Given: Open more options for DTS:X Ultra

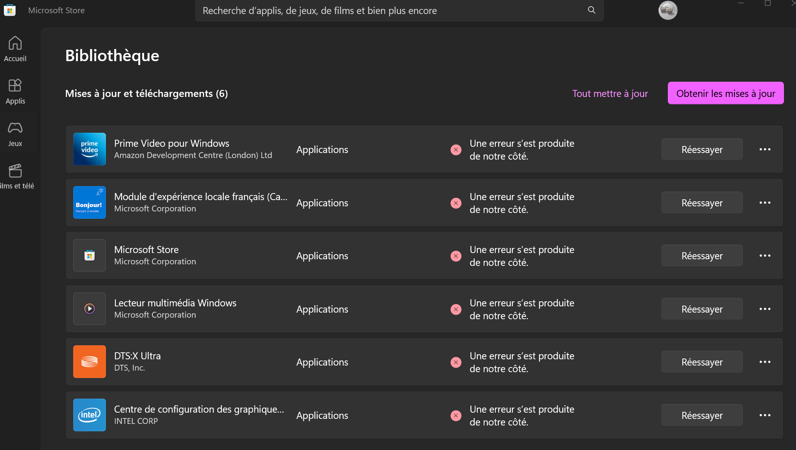Looking at the screenshot, I should (765, 362).
